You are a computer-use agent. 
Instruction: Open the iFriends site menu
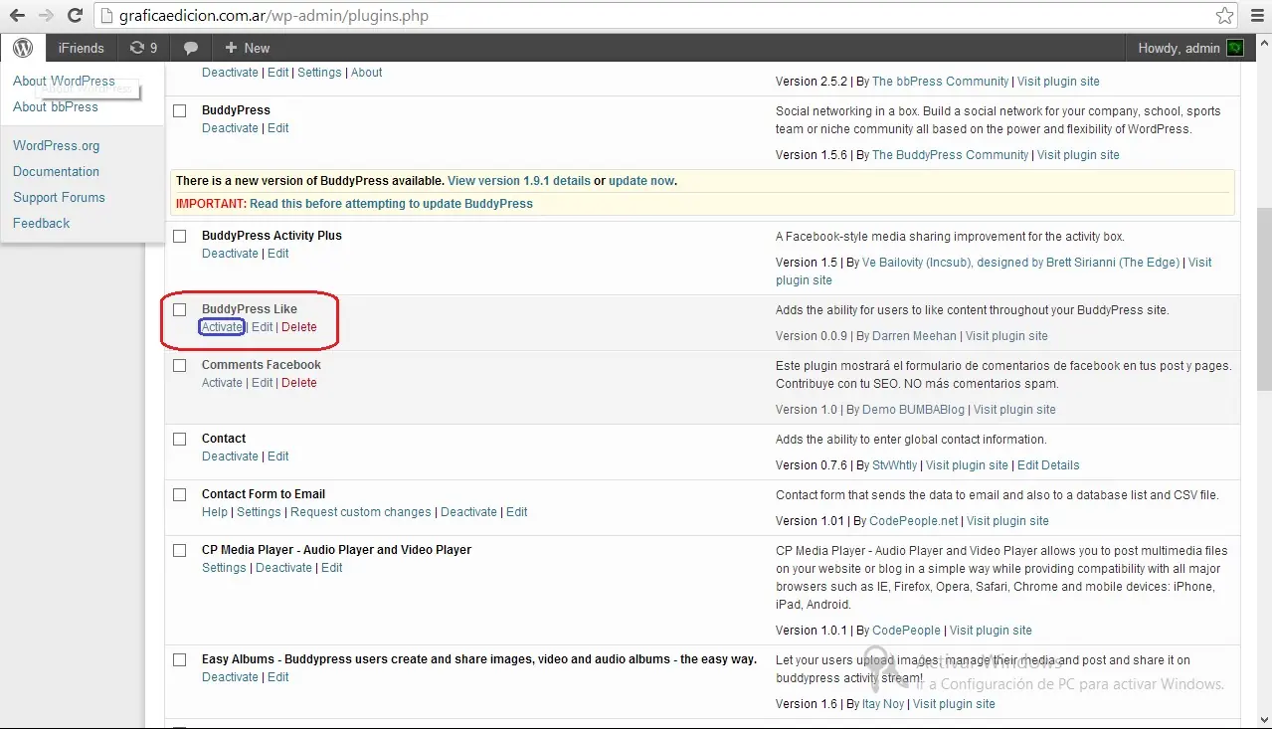[81, 48]
